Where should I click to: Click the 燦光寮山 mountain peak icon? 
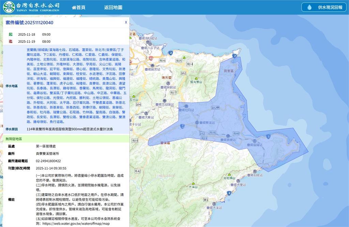coord(196,78)
